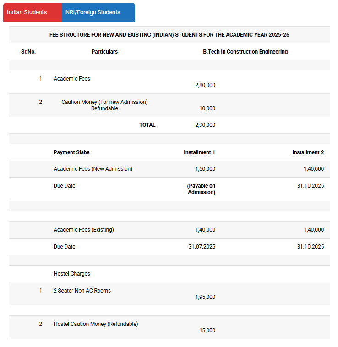Screen dimensions: 338x347
Task: Click the Installment 2 column header
Action: pyautogui.click(x=308, y=152)
